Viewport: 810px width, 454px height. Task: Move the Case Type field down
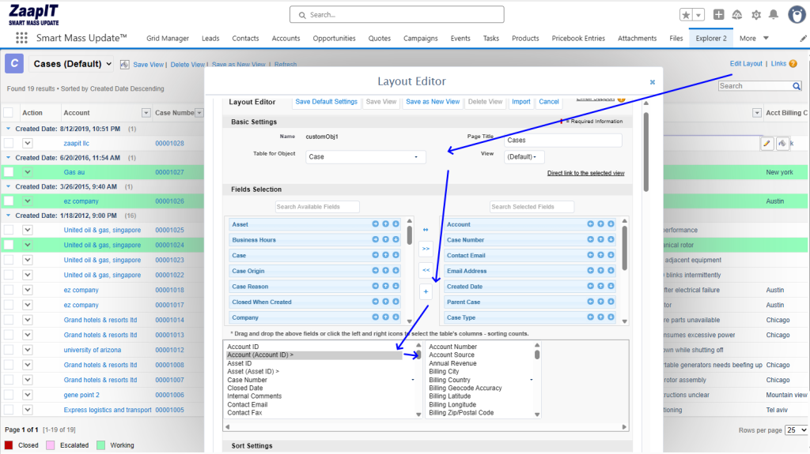coord(611,317)
